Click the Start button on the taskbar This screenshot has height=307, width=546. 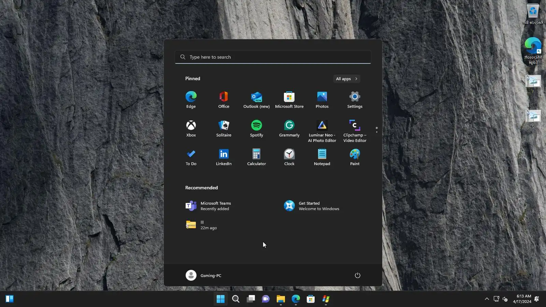coord(221,299)
